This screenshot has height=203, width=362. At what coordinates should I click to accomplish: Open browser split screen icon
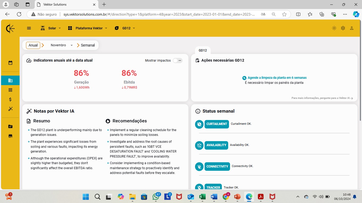click(x=298, y=14)
